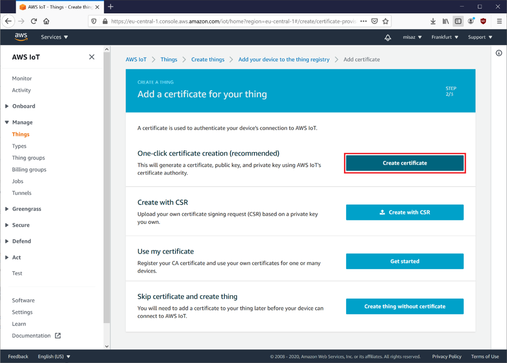The height and width of the screenshot is (363, 507).
Task: Click the Create certificate button
Action: (405, 163)
